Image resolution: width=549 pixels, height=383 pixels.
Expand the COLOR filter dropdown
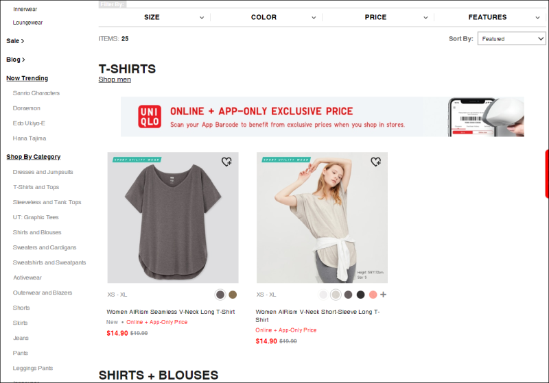266,17
